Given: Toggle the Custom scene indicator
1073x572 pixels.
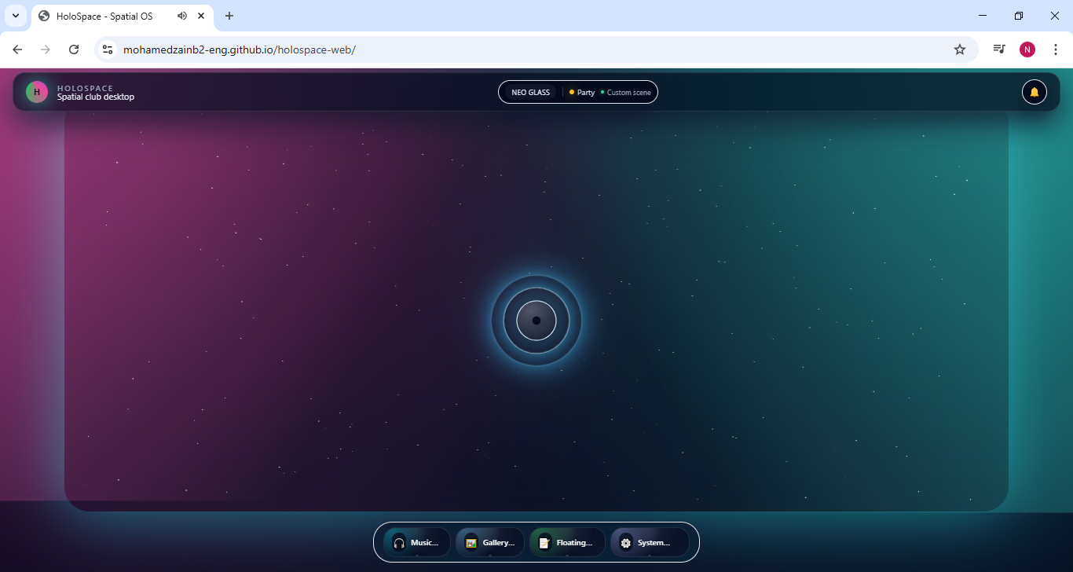Looking at the screenshot, I should (x=626, y=92).
